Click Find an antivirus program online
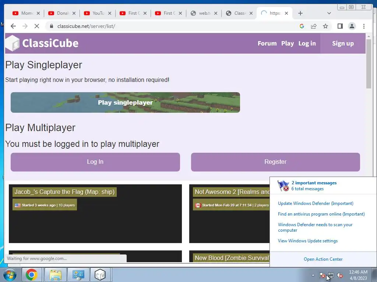 coord(321,214)
